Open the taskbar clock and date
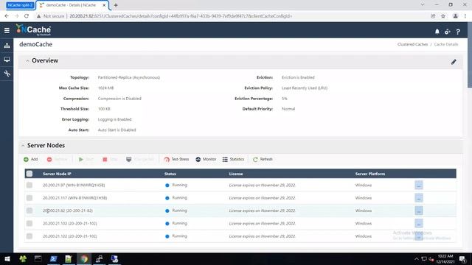Screen dimensions: 472x265 (445, 258)
